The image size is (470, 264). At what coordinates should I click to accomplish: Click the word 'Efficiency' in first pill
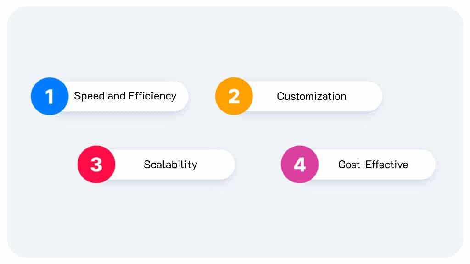click(x=152, y=96)
